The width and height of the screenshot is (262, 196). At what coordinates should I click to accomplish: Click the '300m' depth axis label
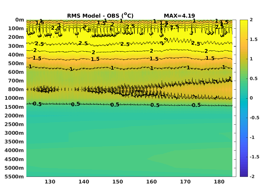click(x=16, y=46)
